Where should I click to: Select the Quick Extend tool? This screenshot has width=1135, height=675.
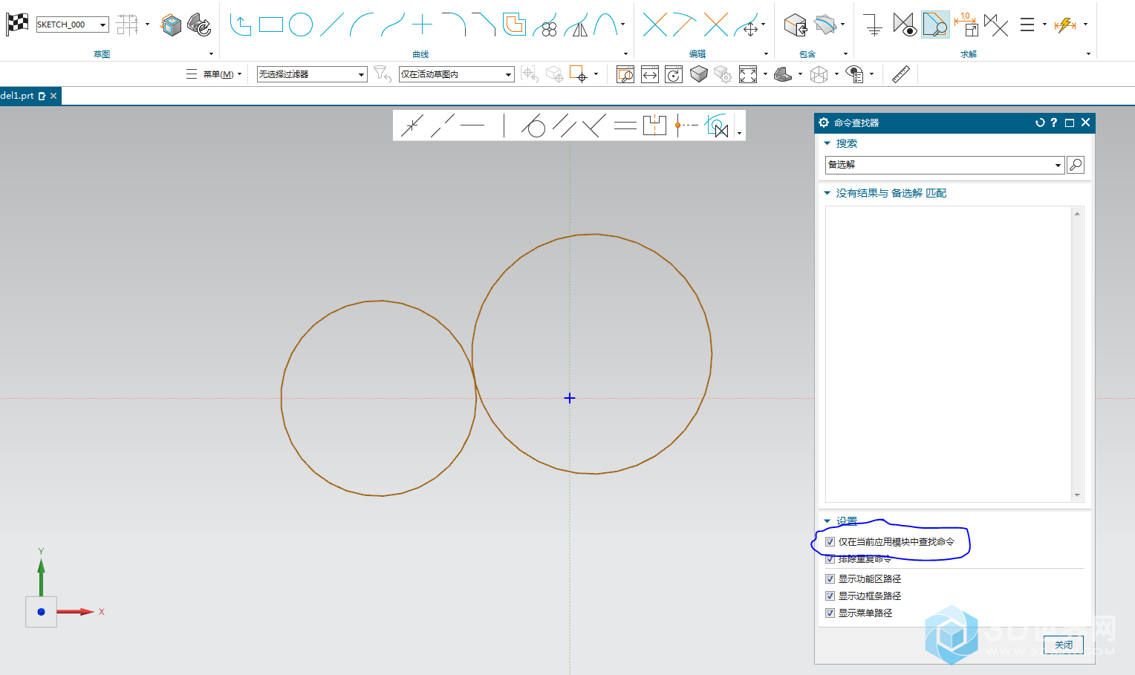pos(684,25)
